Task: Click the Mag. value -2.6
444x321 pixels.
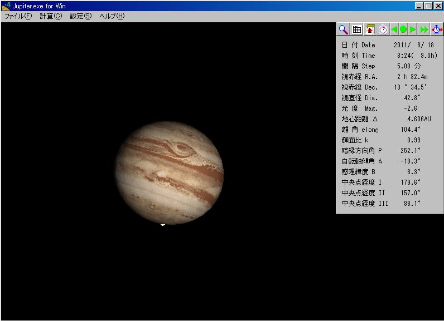Action: pyautogui.click(x=411, y=108)
